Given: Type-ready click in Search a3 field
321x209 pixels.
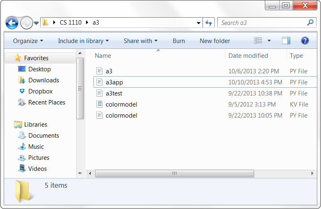Looking at the screenshot, I should pyautogui.click(x=262, y=23).
